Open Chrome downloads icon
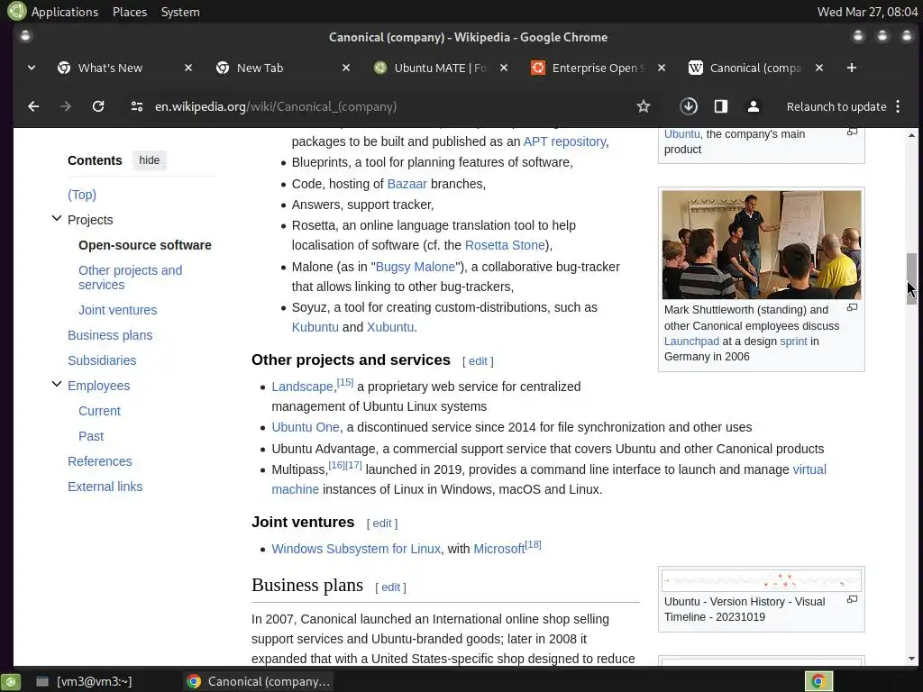Screen dimensions: 923x692 click(689, 106)
